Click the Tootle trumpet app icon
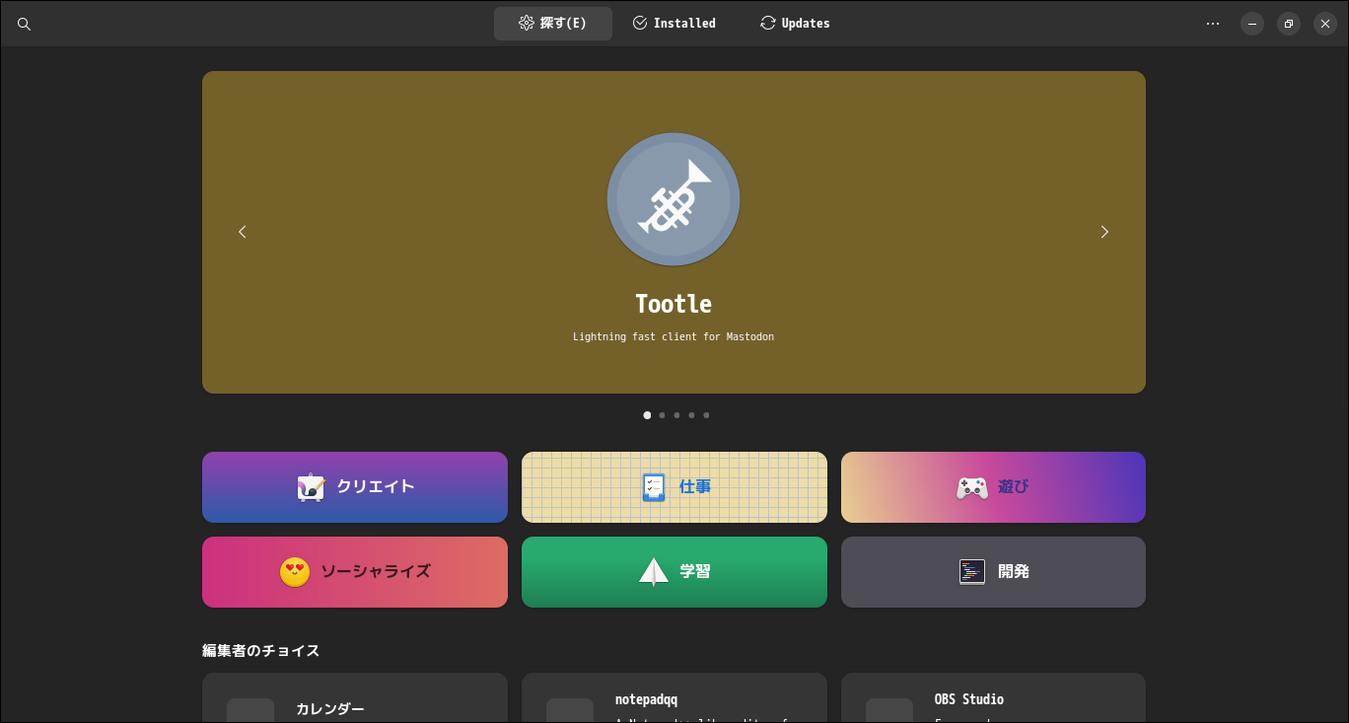 [x=674, y=199]
